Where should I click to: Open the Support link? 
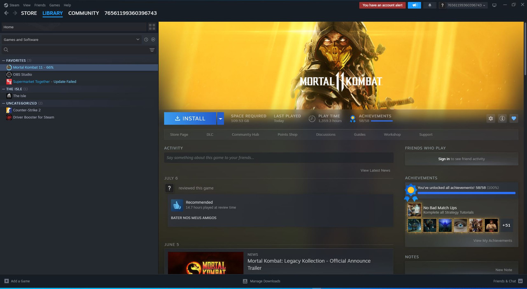[426, 134]
